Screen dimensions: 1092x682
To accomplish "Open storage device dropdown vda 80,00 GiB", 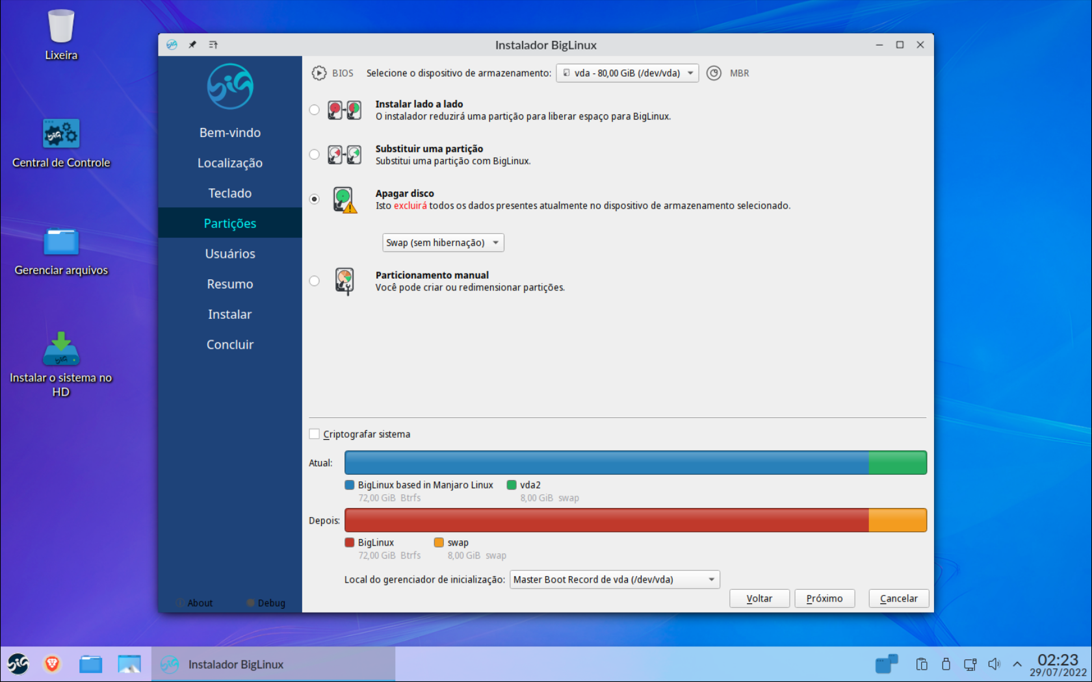I will 627,73.
